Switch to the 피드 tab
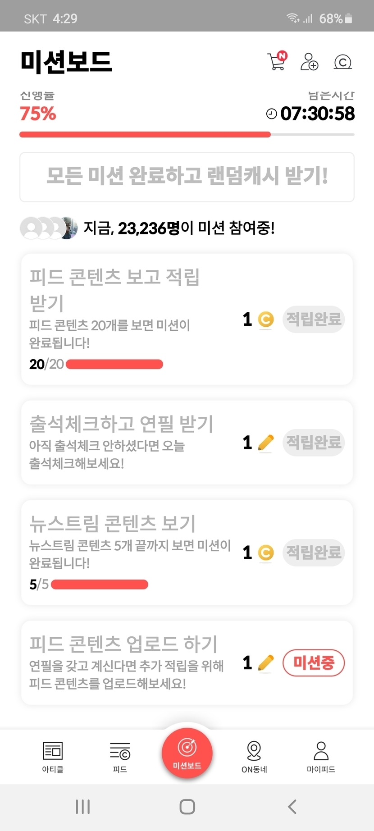This screenshot has width=374, height=831. (120, 756)
